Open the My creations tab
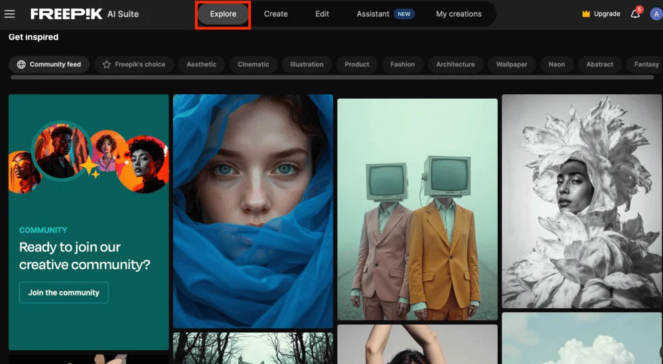This screenshot has width=663, height=364. click(x=459, y=14)
